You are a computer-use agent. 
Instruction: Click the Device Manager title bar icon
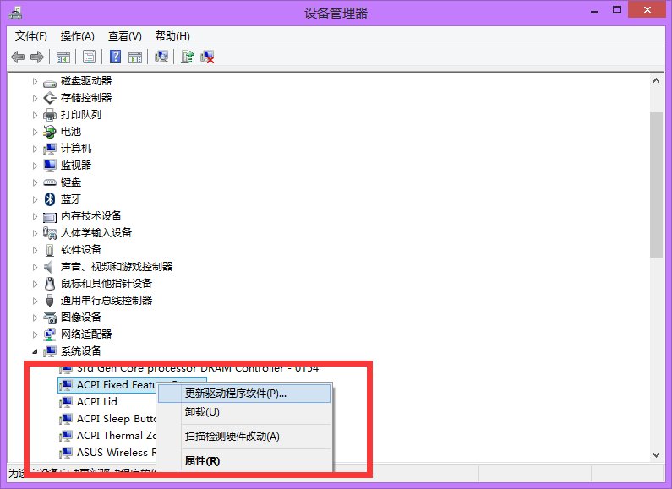[x=15, y=13]
